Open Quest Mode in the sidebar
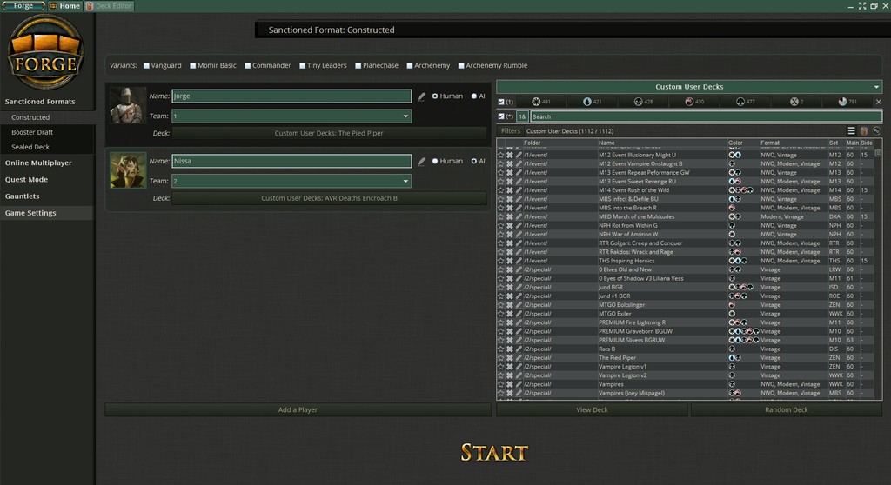This screenshot has width=891, height=485. [x=26, y=180]
